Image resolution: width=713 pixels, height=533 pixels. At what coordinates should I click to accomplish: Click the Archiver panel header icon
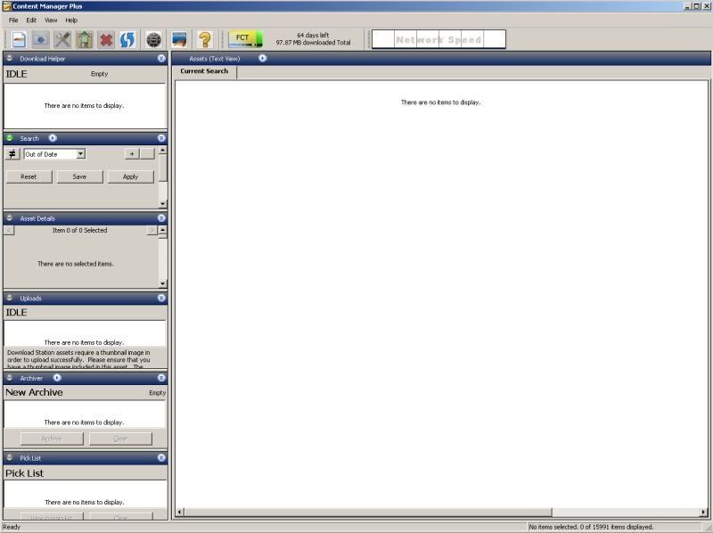10,378
